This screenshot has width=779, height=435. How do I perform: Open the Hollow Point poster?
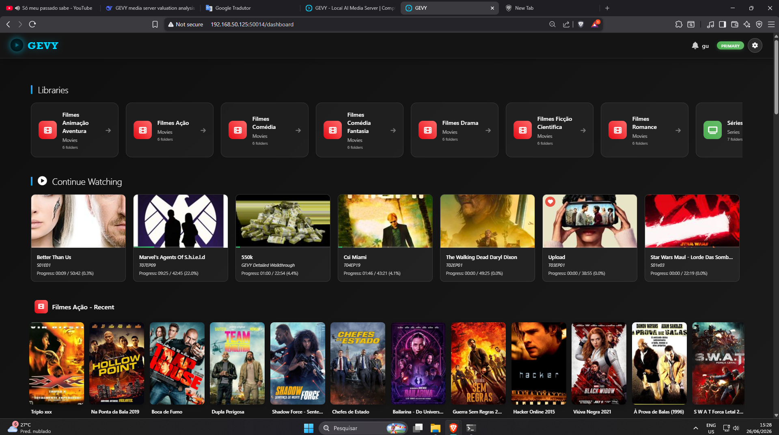click(117, 363)
